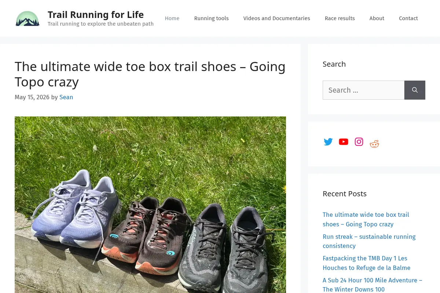
Task: Open the YouTube social link icon
Action: click(344, 142)
